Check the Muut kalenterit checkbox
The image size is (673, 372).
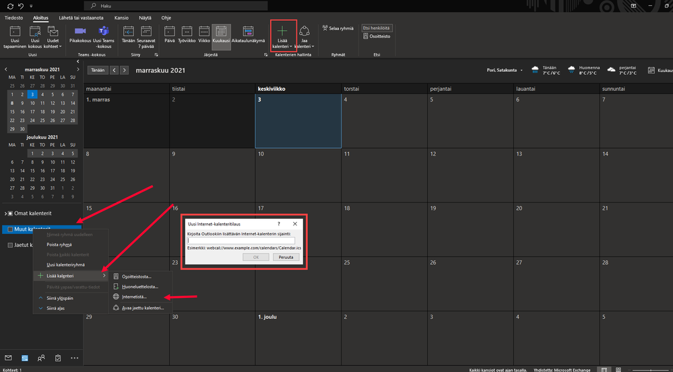(x=10, y=229)
